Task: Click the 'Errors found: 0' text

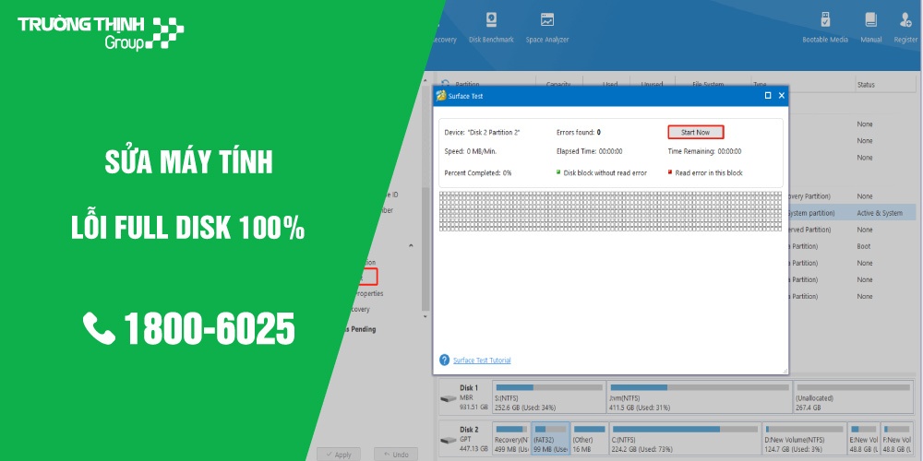Action: (x=579, y=133)
